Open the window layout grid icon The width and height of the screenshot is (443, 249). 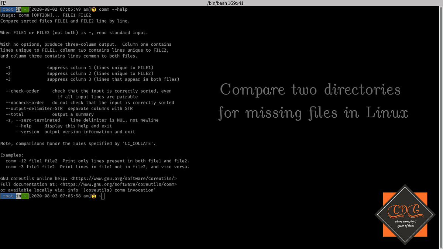point(3,3)
